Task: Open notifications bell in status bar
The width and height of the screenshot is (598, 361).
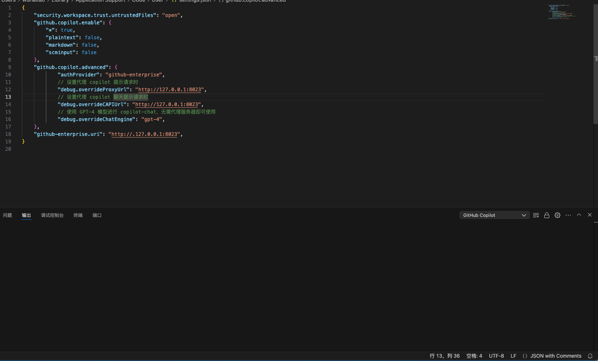Action: click(590, 356)
